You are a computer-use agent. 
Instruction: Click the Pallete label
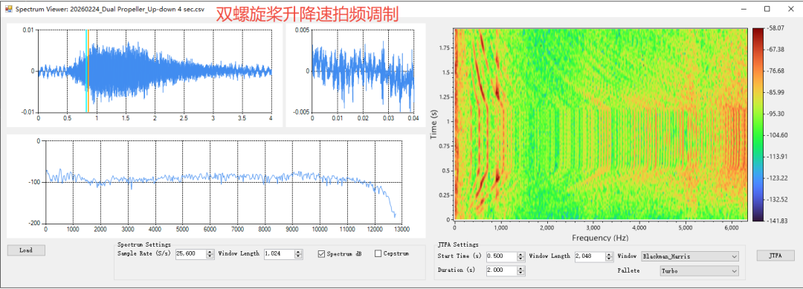[629, 270]
